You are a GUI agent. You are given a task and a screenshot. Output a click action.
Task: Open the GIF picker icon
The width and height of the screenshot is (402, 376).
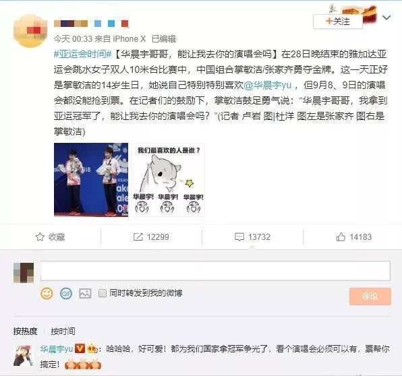pyautogui.click(x=66, y=294)
